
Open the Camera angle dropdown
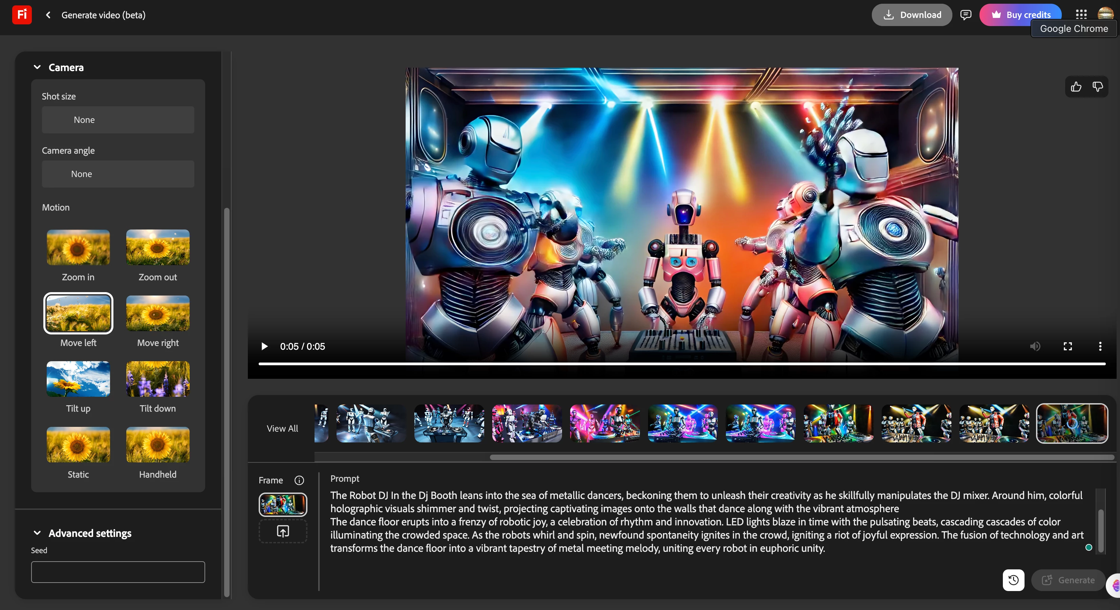coord(118,174)
